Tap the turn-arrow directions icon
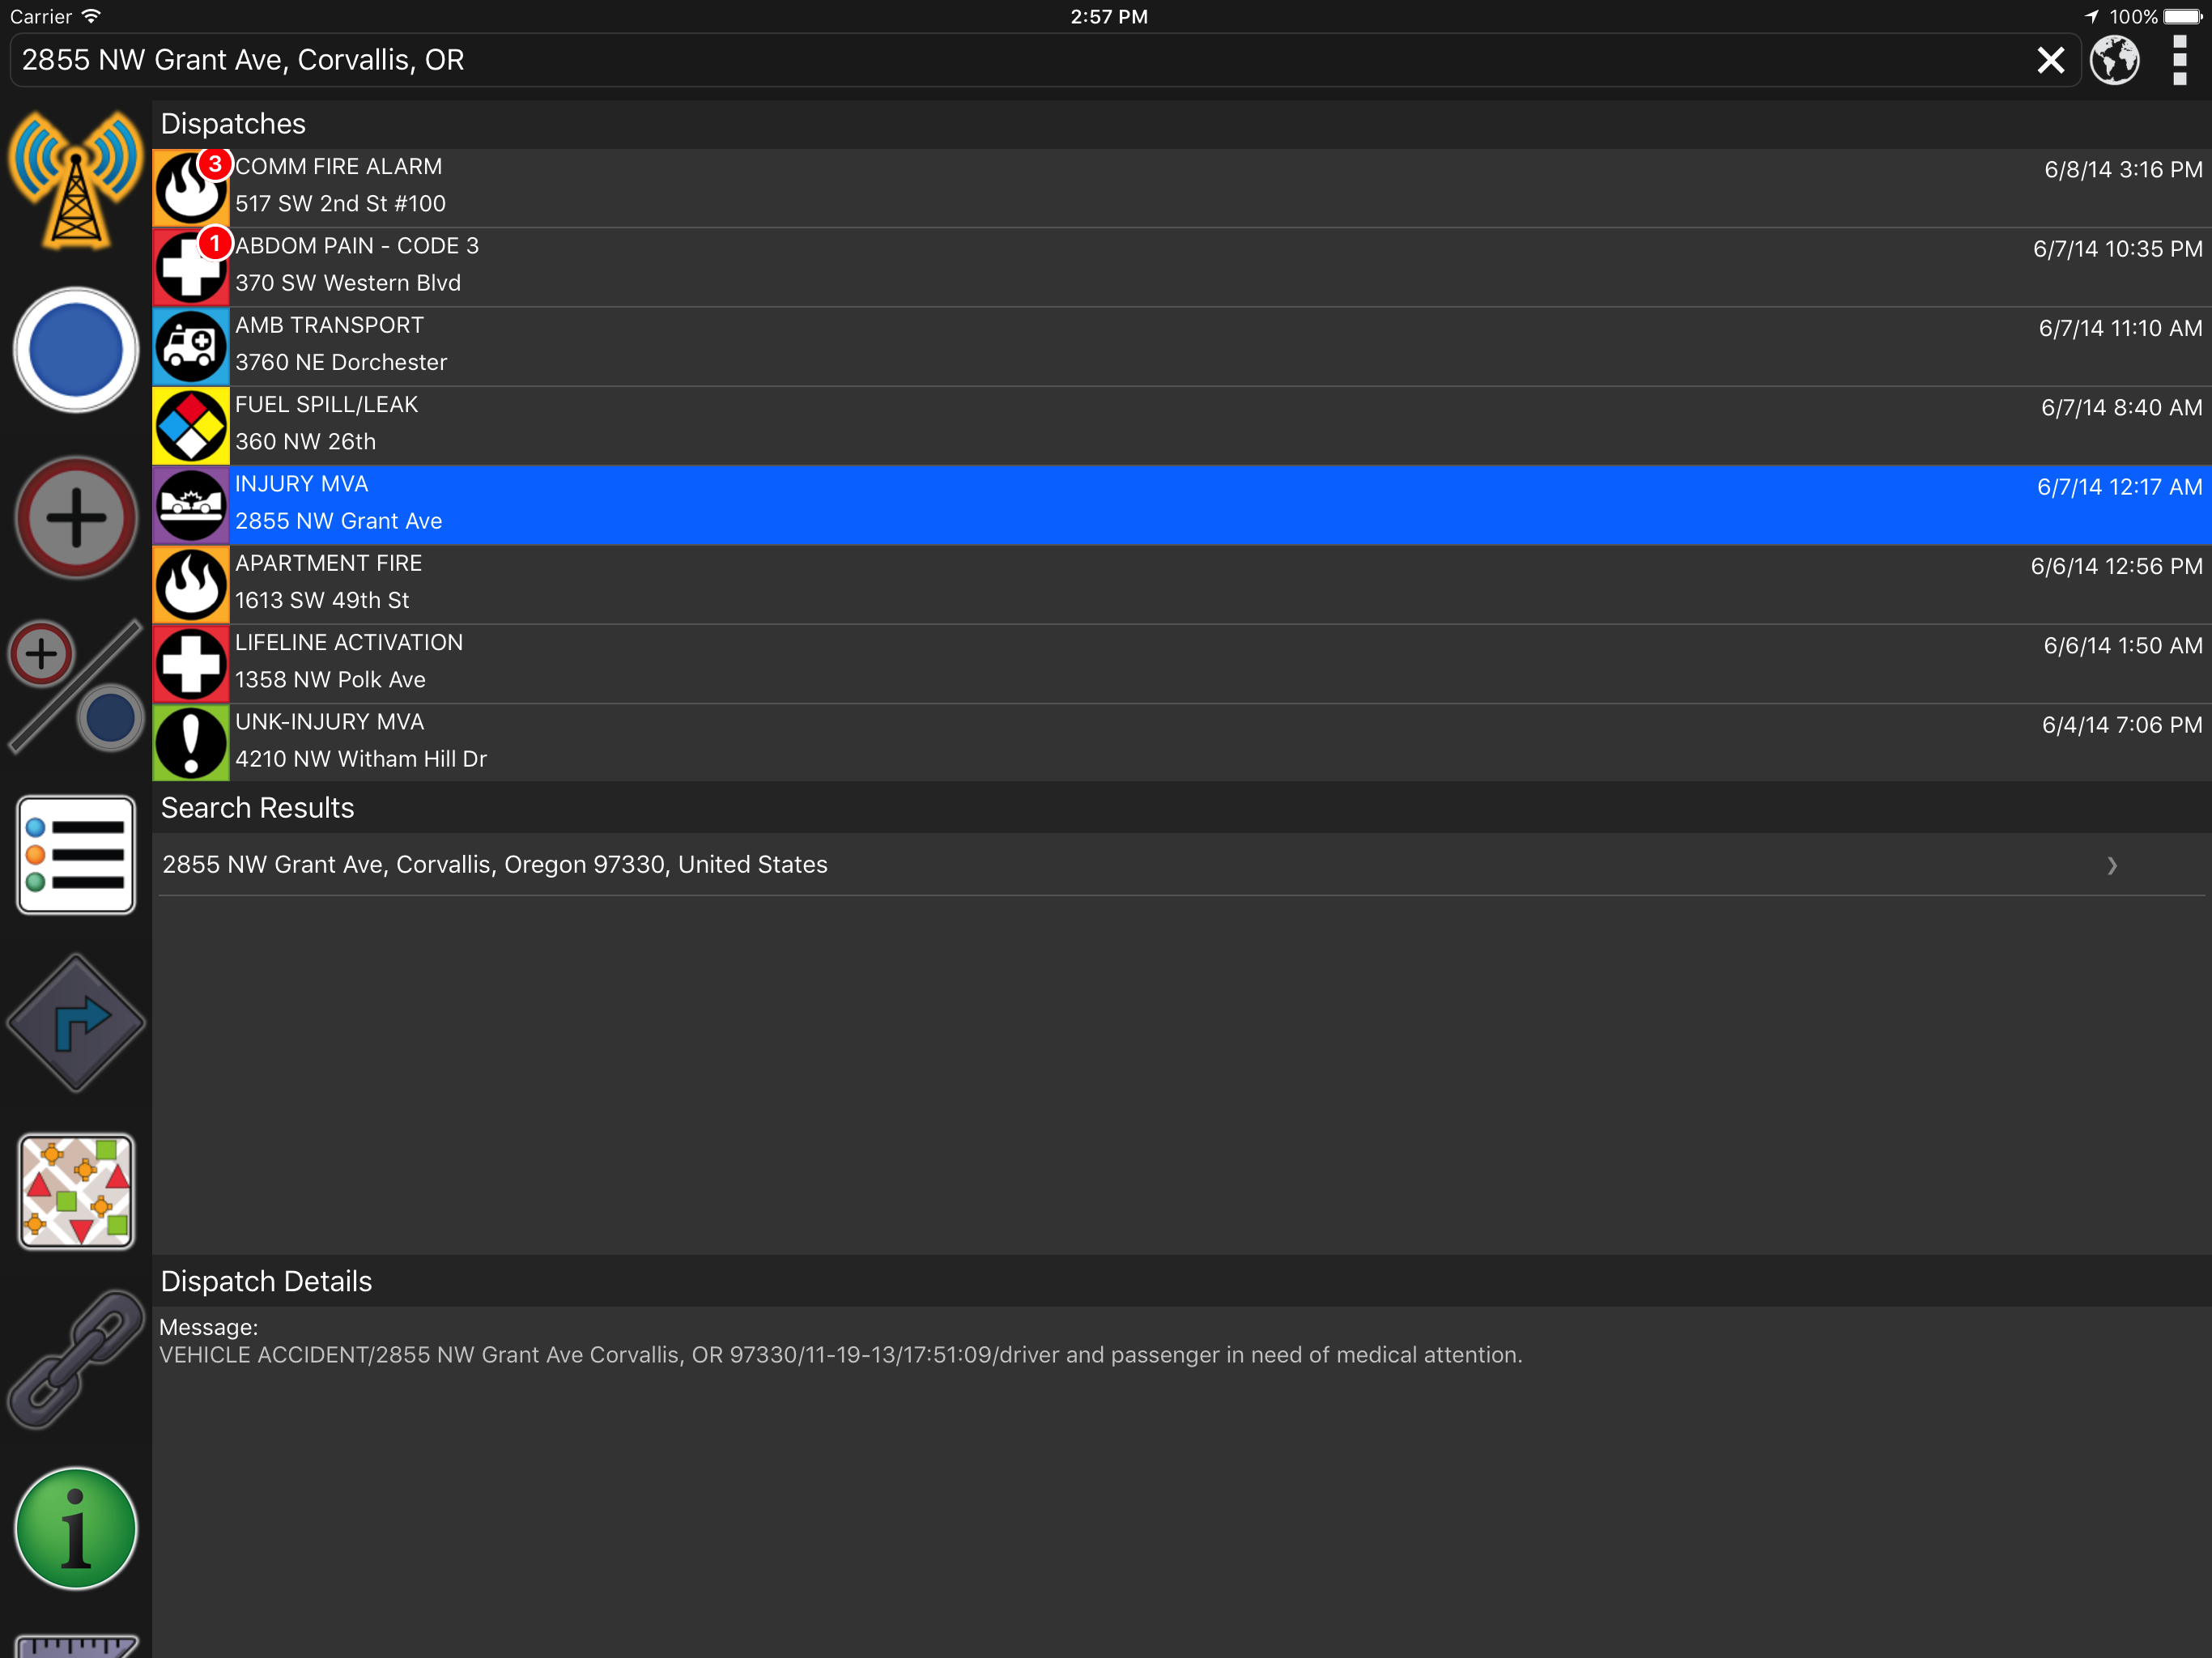The image size is (2212, 1658). pos(76,1023)
